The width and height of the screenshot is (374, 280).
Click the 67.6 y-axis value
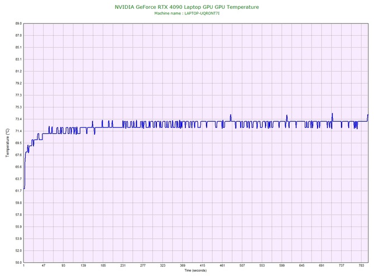tap(18, 155)
